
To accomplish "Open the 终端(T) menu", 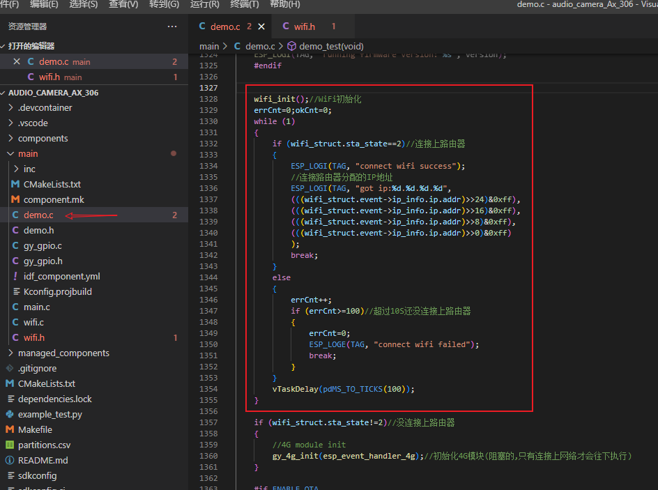I will [245, 4].
